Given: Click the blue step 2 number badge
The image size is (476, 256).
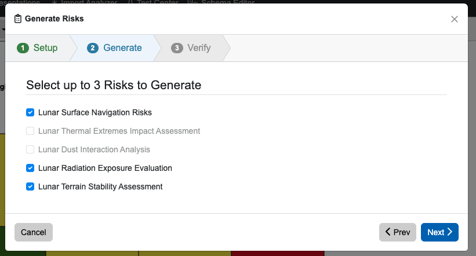Looking at the screenshot, I should pyautogui.click(x=93, y=48).
